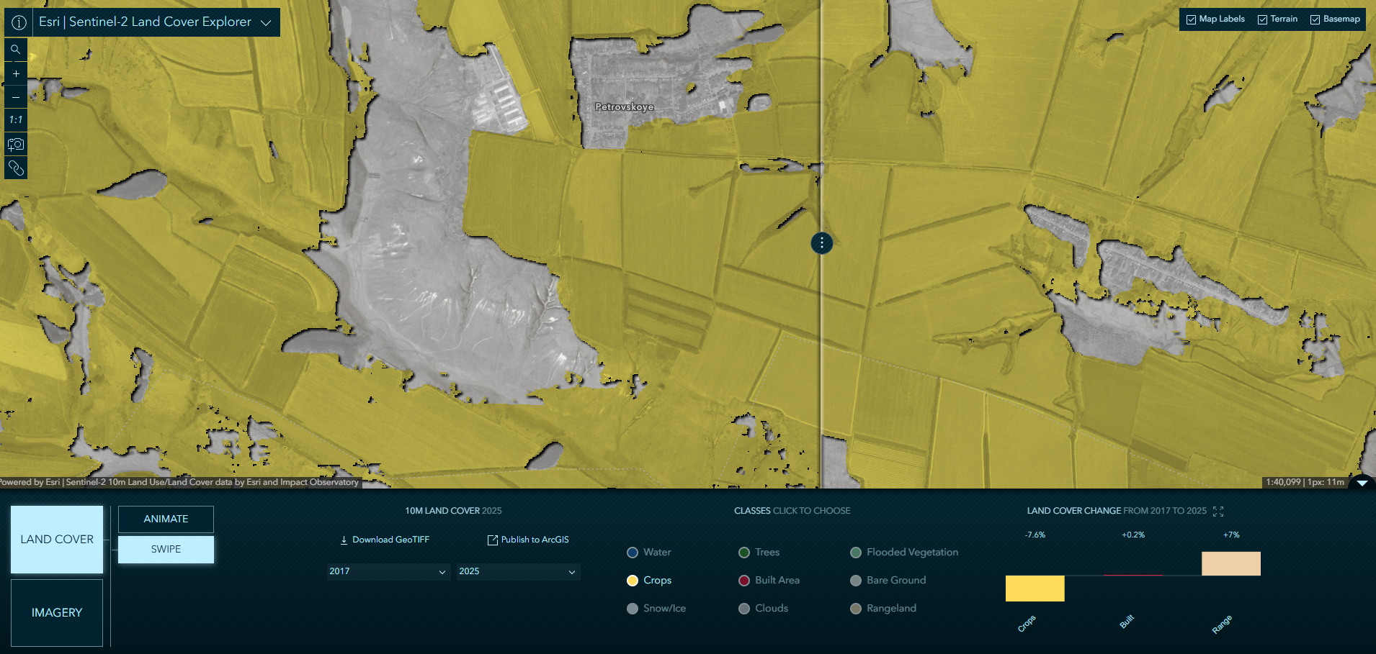Open the app info icon
Image resolution: width=1376 pixels, height=654 pixels.
point(19,22)
